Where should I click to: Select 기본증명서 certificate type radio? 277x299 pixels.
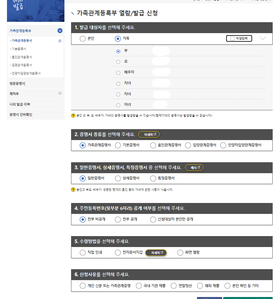click(118, 145)
